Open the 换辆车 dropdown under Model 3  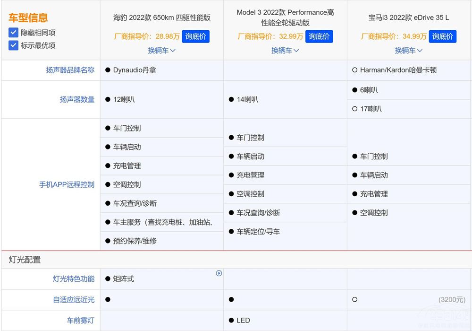pyautogui.click(x=285, y=51)
